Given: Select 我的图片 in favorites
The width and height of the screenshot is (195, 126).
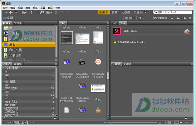Looking at the screenshot, I should click(x=15, y=56).
